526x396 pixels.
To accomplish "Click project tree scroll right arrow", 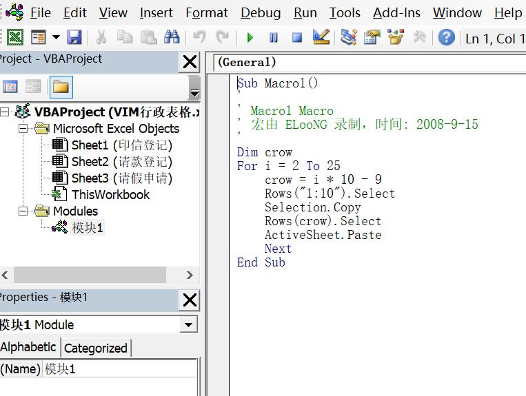I will pos(190,275).
